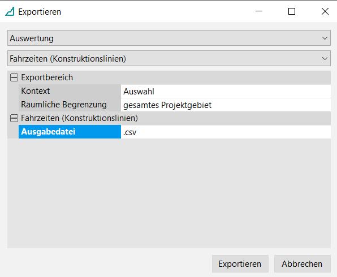Viewport: 337px width, 277px height.
Task: Collapse the Exportbereich section
Action: (14, 77)
